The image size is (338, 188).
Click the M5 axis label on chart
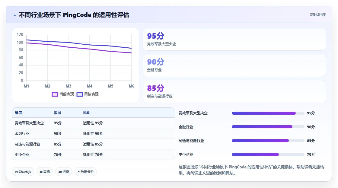[x=110, y=86]
